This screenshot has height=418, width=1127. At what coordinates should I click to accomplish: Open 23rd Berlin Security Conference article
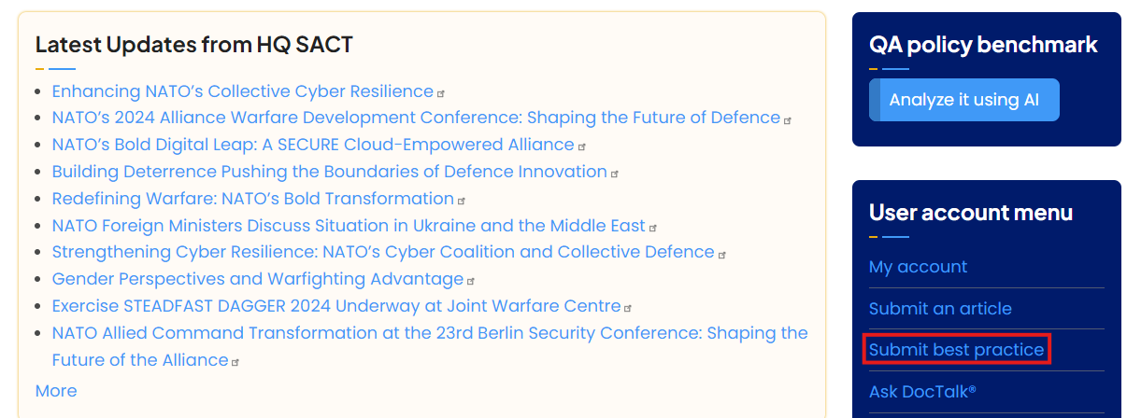click(x=430, y=346)
